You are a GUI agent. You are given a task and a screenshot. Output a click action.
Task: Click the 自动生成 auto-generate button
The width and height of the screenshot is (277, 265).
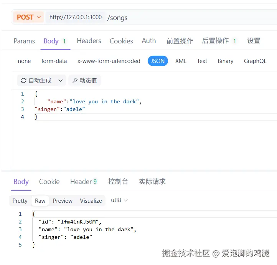pyautogui.click(x=41, y=81)
